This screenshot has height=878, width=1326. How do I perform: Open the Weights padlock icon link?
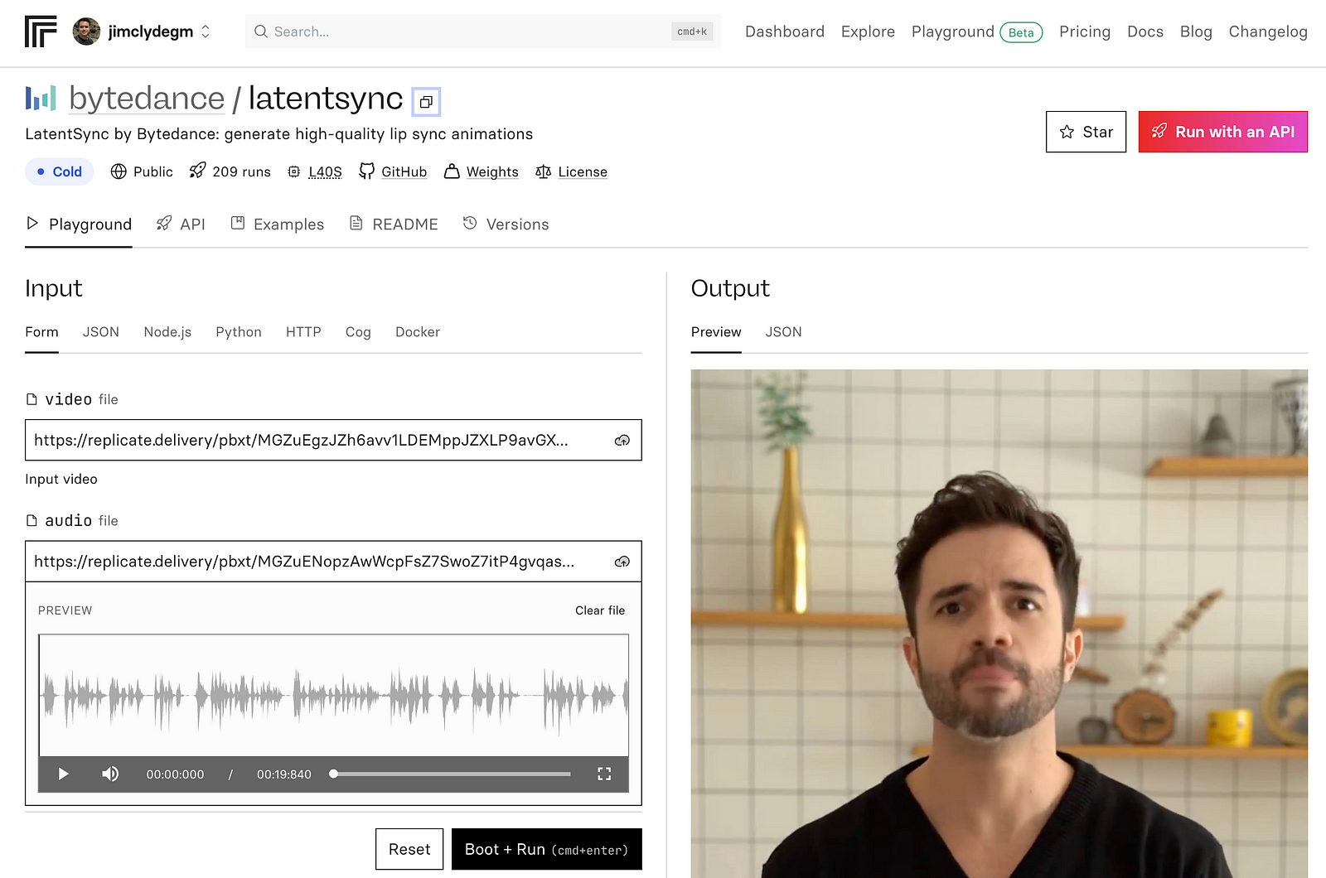tap(452, 171)
